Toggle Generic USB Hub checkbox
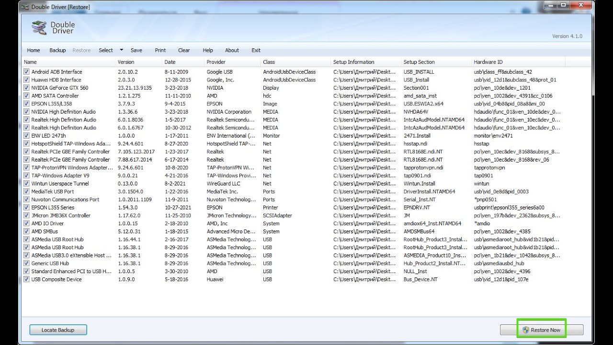Screen dimensions: 613x345 (x=27, y=264)
